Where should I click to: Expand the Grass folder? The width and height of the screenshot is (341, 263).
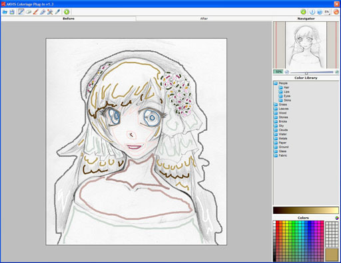(280, 104)
